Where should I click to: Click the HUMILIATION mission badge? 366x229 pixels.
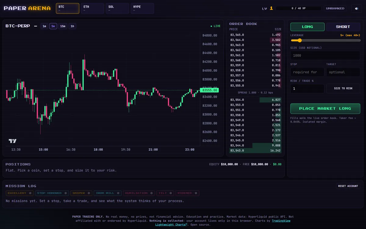coord(139,193)
